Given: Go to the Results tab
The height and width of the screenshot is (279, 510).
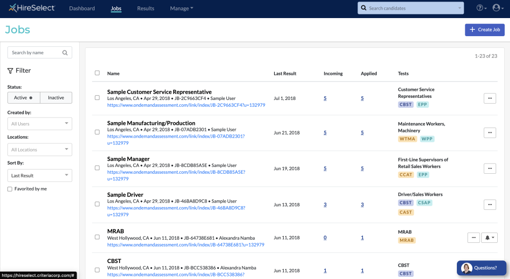Looking at the screenshot, I should (146, 9).
